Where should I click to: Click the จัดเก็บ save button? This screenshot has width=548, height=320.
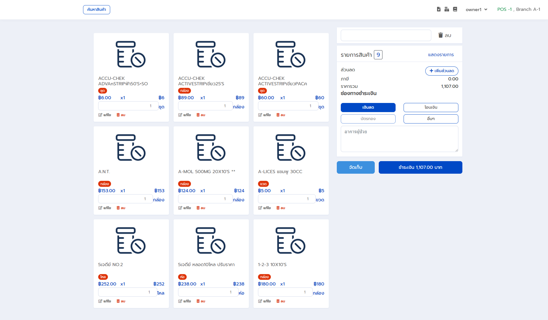(x=356, y=167)
